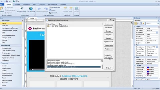Viewport: 160px width, 90px height.
Task: Collapse the Ссылки property group
Action: point(134,65)
